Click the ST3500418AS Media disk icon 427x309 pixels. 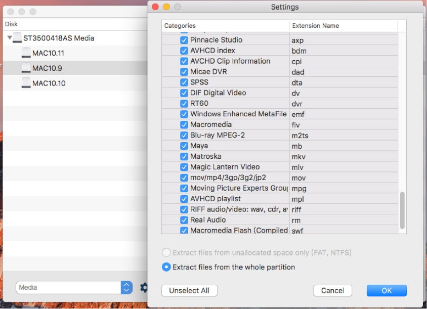click(x=17, y=38)
